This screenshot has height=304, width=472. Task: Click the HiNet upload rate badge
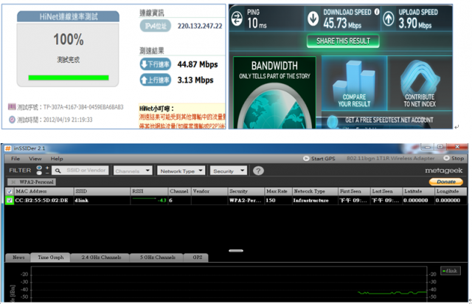click(156, 80)
